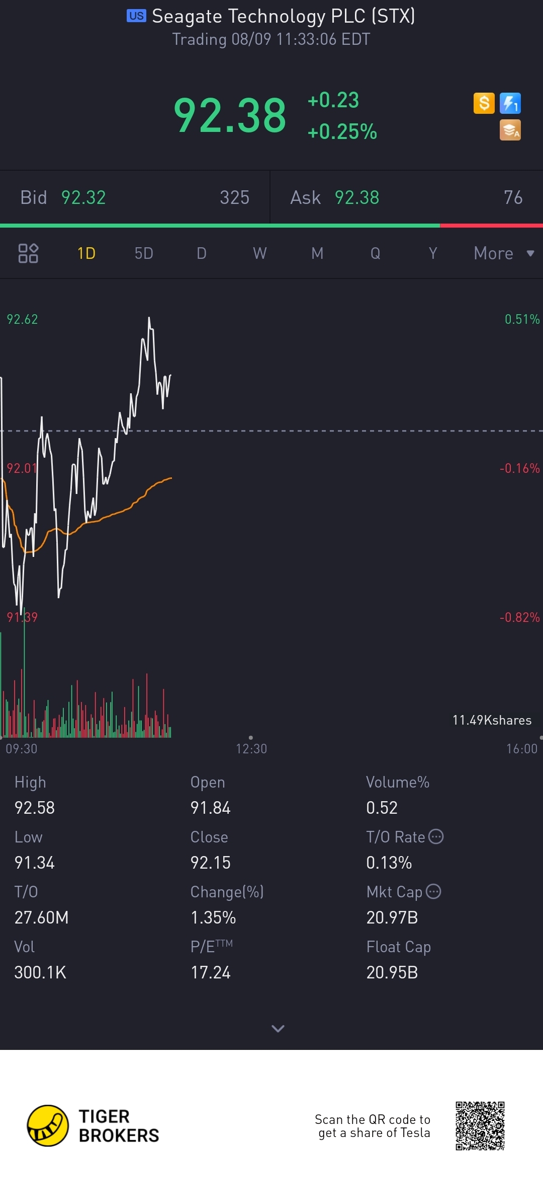The width and height of the screenshot is (543, 1202).
Task: Select the Y yearly chart tab
Action: 433,253
